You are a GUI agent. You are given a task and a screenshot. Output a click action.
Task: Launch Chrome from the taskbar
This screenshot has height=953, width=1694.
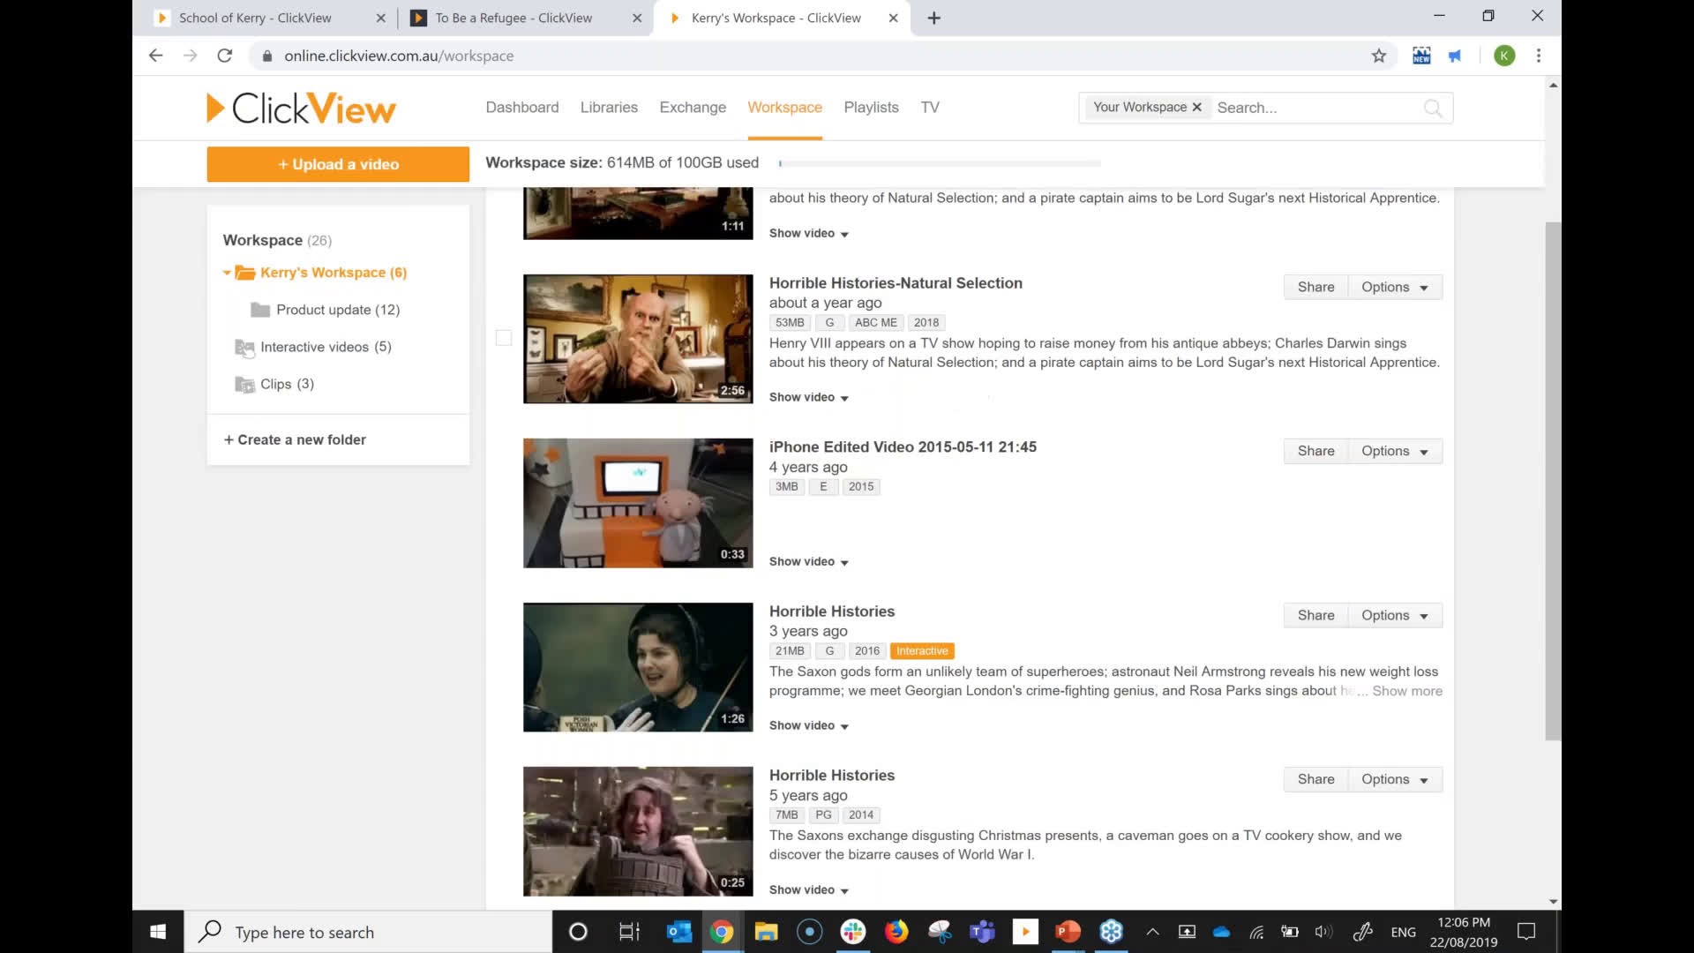pos(722,932)
